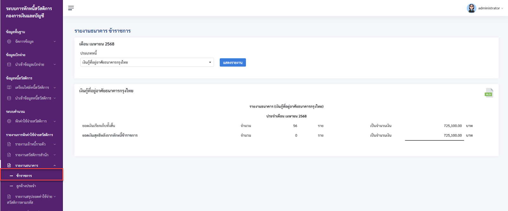The height and width of the screenshot is (211, 508).
Task: Click the database icon beside นำเข้าข้อมูลหนี้สวัสดิการ
Action: click(9, 98)
